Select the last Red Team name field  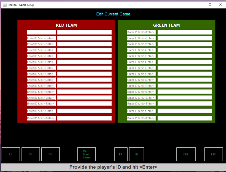tap(84, 118)
